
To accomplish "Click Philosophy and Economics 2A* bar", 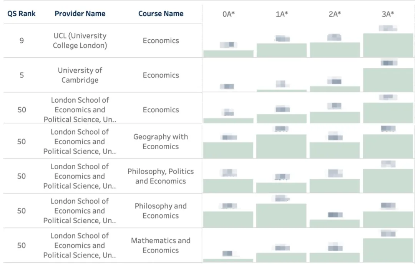I will point(335,224).
